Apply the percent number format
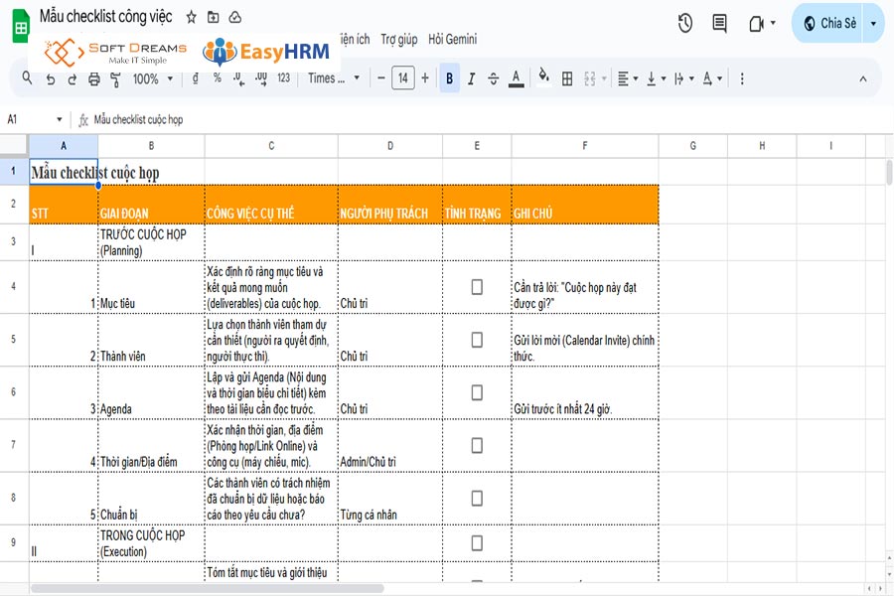894x596 pixels. (216, 77)
